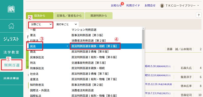Select 国際私法 in the field list

pos(36,96)
